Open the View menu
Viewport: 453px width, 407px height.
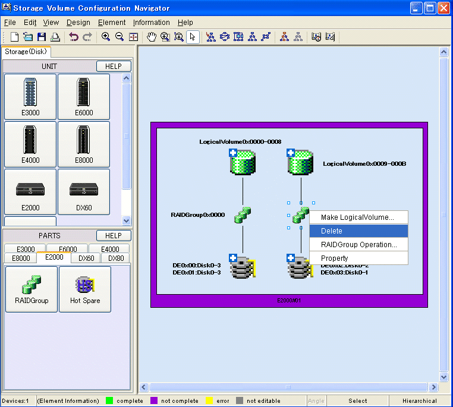coord(51,23)
